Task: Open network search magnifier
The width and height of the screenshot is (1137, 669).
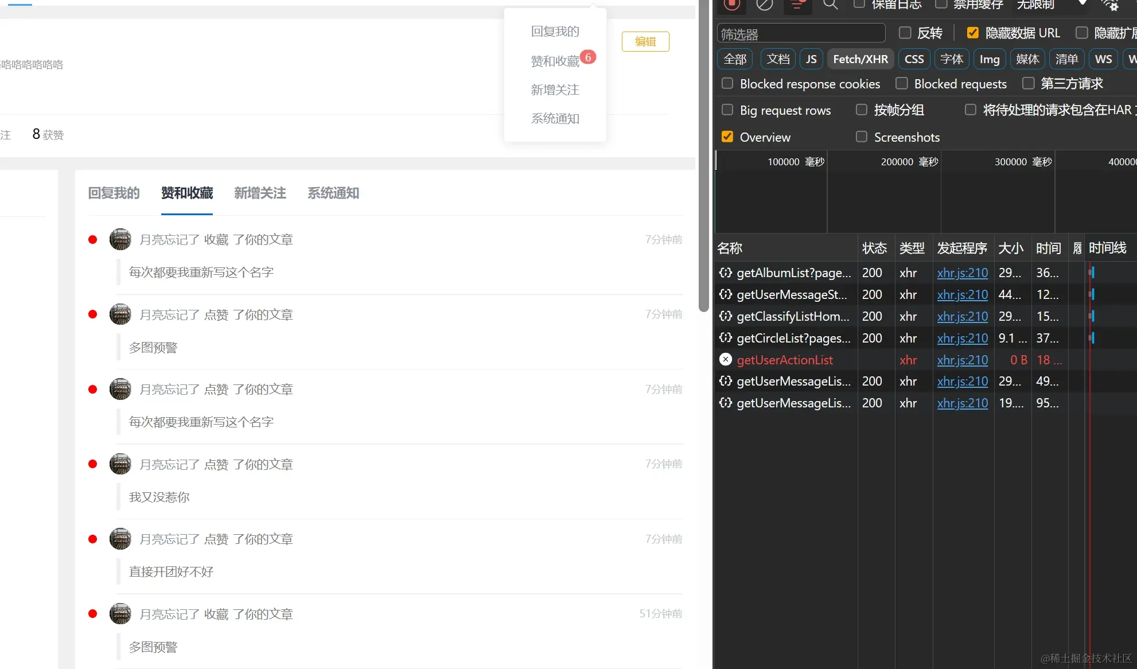Action: pos(830,5)
